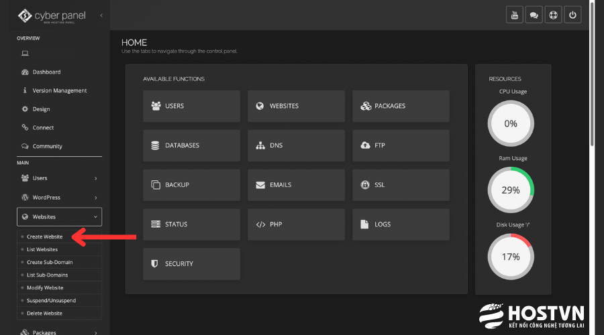Click the Community chat icon
The height and width of the screenshot is (335, 604).
click(25, 146)
